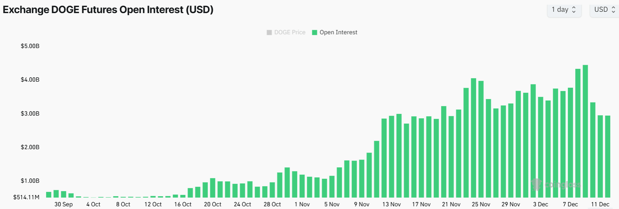This screenshot has width=619, height=209.
Task: Toggle the DOGE Price legend label
Action: pos(290,32)
